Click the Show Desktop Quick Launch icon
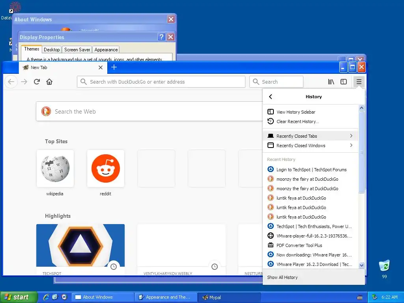404x303 pixels. click(x=55, y=297)
